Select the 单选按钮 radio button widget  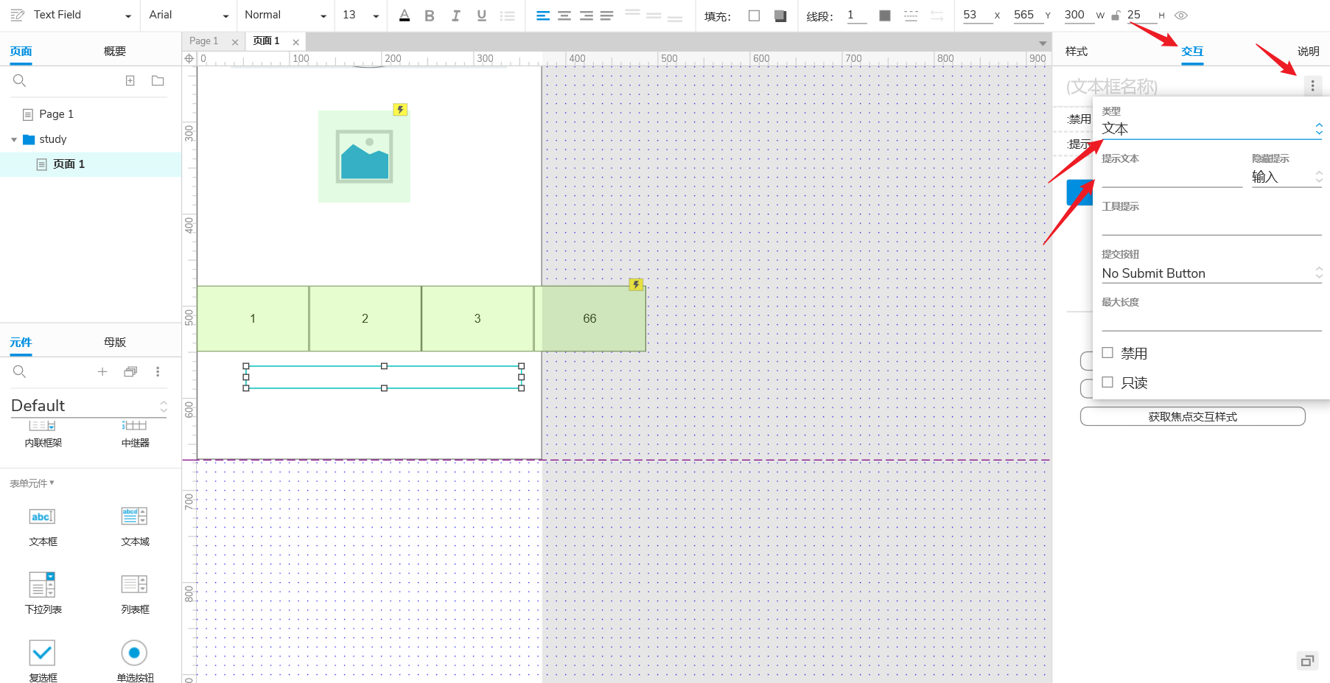(135, 660)
